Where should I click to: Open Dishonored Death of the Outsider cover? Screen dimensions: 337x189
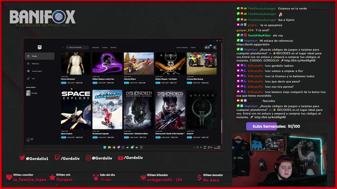click(170, 110)
